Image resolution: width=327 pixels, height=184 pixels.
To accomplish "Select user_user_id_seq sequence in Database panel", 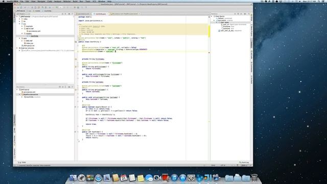I will [x=227, y=31].
